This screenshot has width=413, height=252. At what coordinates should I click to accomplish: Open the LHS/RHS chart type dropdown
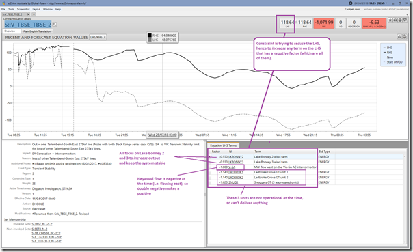pyautogui.click(x=98, y=37)
